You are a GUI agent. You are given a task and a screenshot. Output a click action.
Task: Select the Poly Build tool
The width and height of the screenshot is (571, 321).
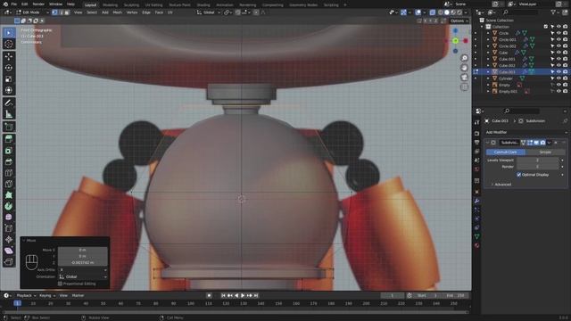pyautogui.click(x=9, y=195)
